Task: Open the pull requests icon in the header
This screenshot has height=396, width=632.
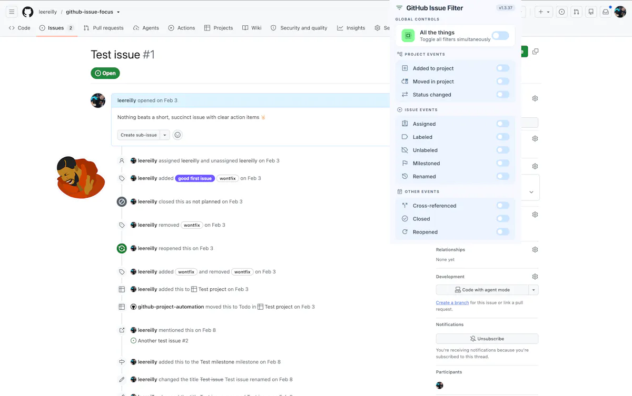Action: coord(577,12)
